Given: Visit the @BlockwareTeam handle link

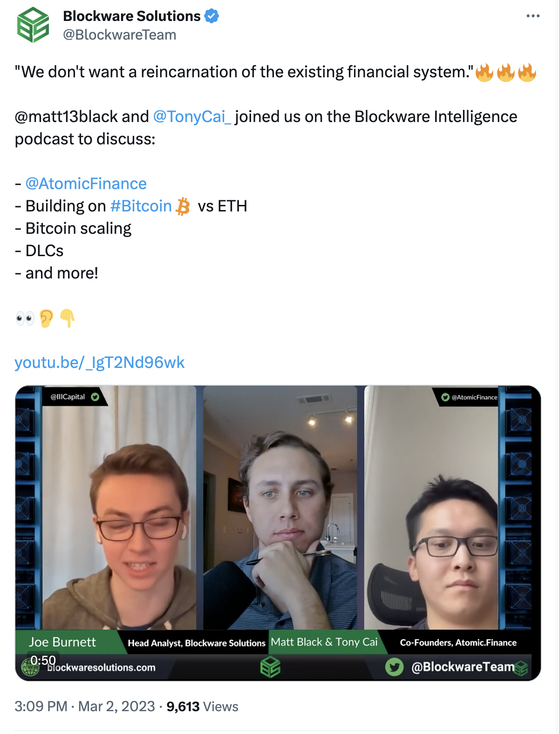Looking at the screenshot, I should click(120, 35).
